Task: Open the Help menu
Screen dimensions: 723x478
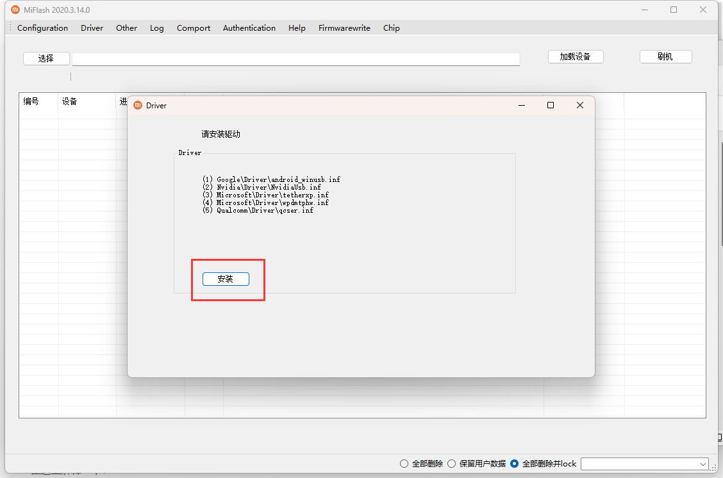Action: tap(297, 28)
